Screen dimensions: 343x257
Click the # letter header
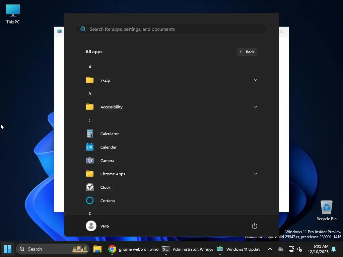90,67
